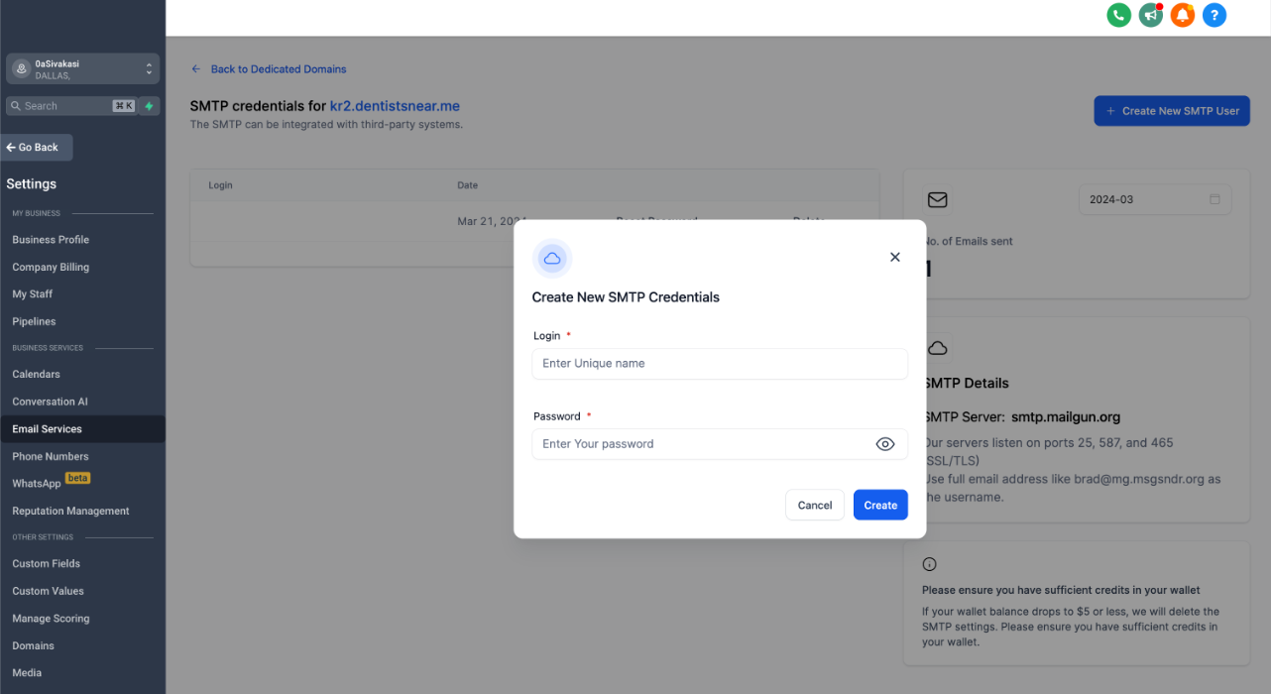Follow Back to Dedicated Domains link
This screenshot has height=694, width=1271.
pyautogui.click(x=279, y=69)
